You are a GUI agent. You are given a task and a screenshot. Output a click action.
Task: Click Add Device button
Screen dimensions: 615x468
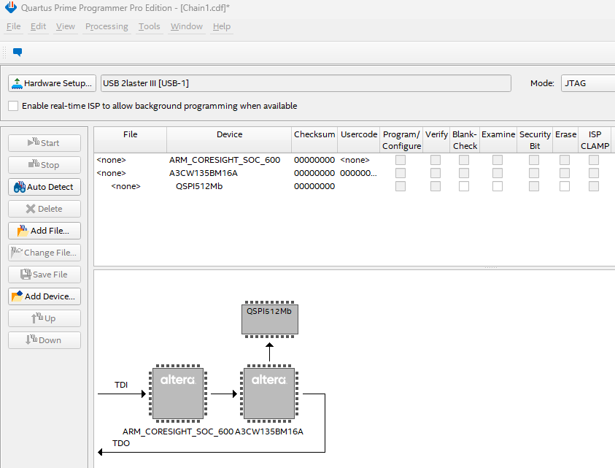[45, 296]
